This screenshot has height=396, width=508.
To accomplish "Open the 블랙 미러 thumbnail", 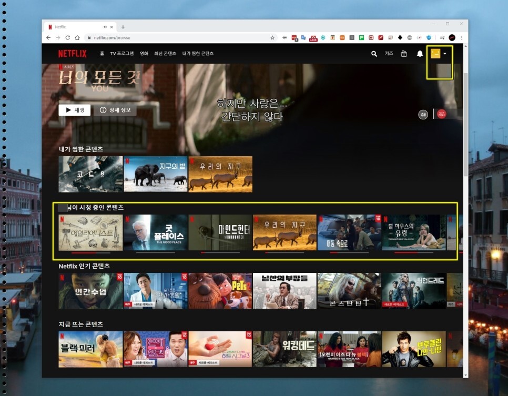I will coord(90,349).
